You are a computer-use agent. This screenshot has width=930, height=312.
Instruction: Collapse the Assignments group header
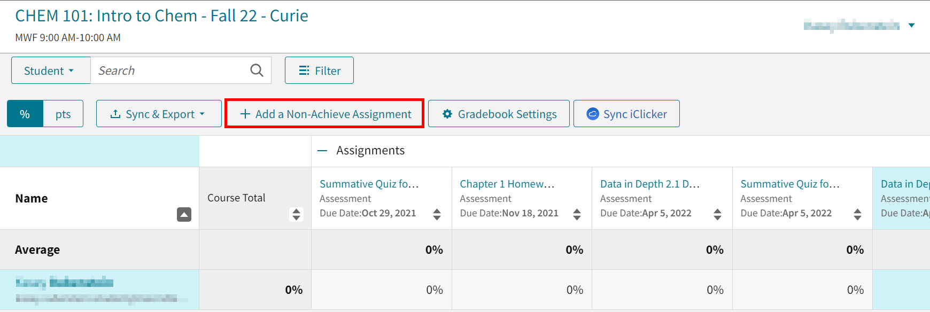[322, 150]
